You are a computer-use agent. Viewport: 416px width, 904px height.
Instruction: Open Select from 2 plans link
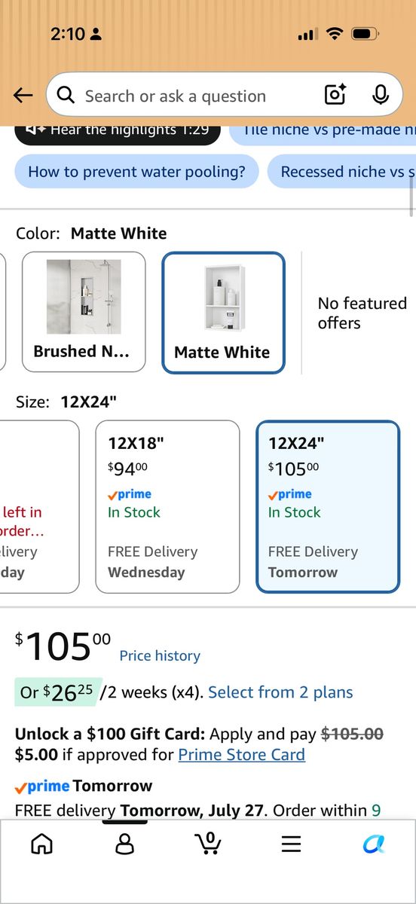pos(280,692)
